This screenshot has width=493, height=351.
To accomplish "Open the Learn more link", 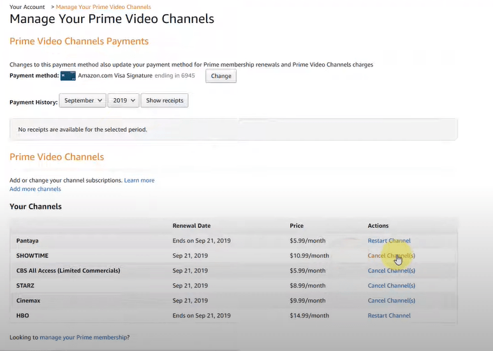I will (x=139, y=180).
